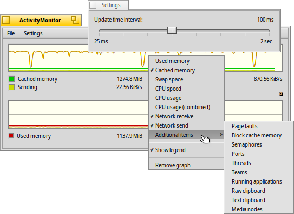This screenshot has height=214, width=294.
Task: Click the 2 sec. slider maximum label
Action: pos(267,41)
